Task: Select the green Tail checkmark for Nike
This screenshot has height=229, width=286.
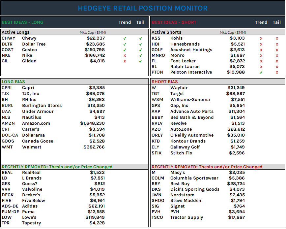Action: pos(140,55)
